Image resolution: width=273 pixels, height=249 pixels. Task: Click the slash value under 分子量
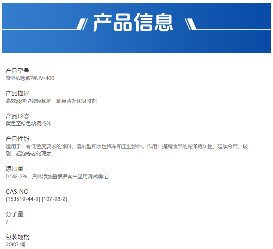[x=7, y=222]
